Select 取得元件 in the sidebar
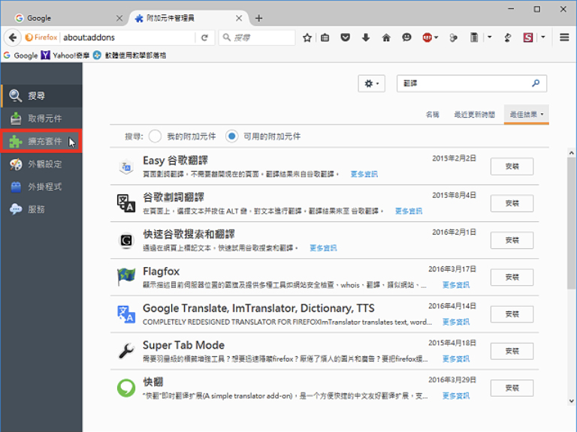Screen dimensions: 577x432 (x=41, y=118)
